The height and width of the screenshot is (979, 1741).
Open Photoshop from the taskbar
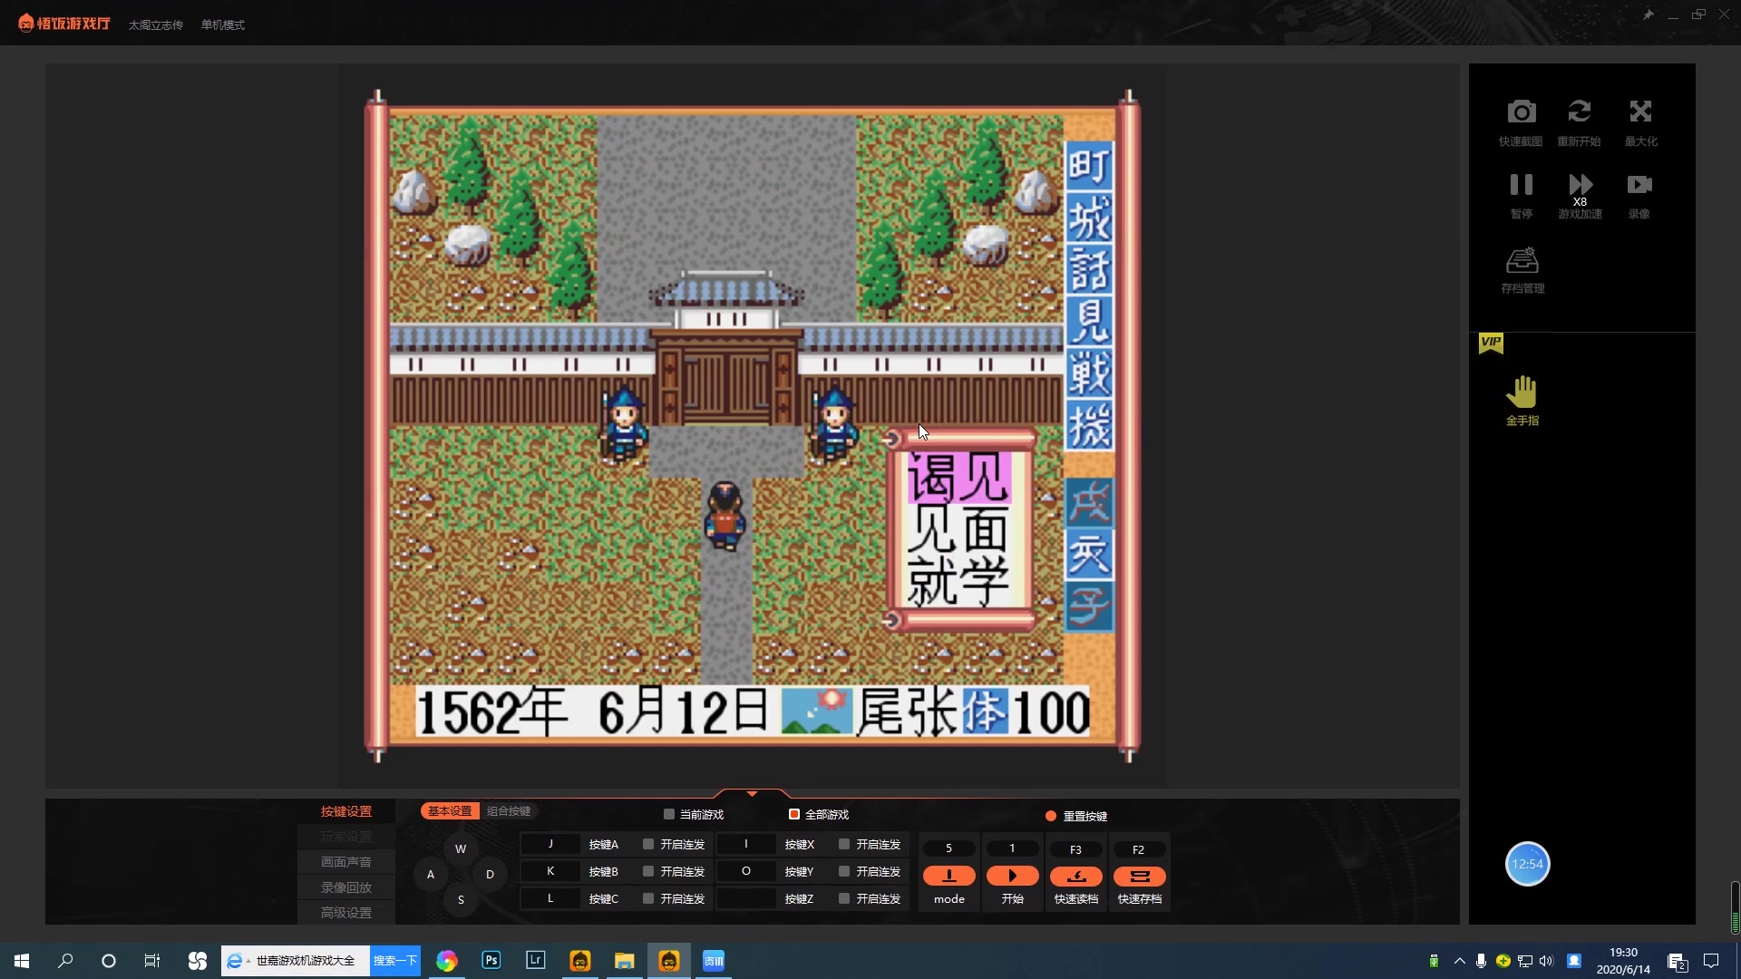[x=491, y=961]
